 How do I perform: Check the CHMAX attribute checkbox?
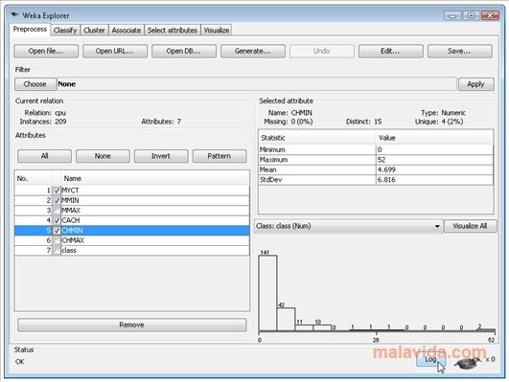tap(57, 240)
